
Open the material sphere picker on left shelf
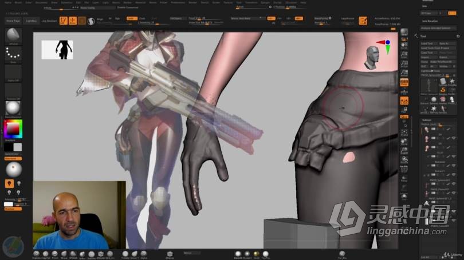pos(13,109)
